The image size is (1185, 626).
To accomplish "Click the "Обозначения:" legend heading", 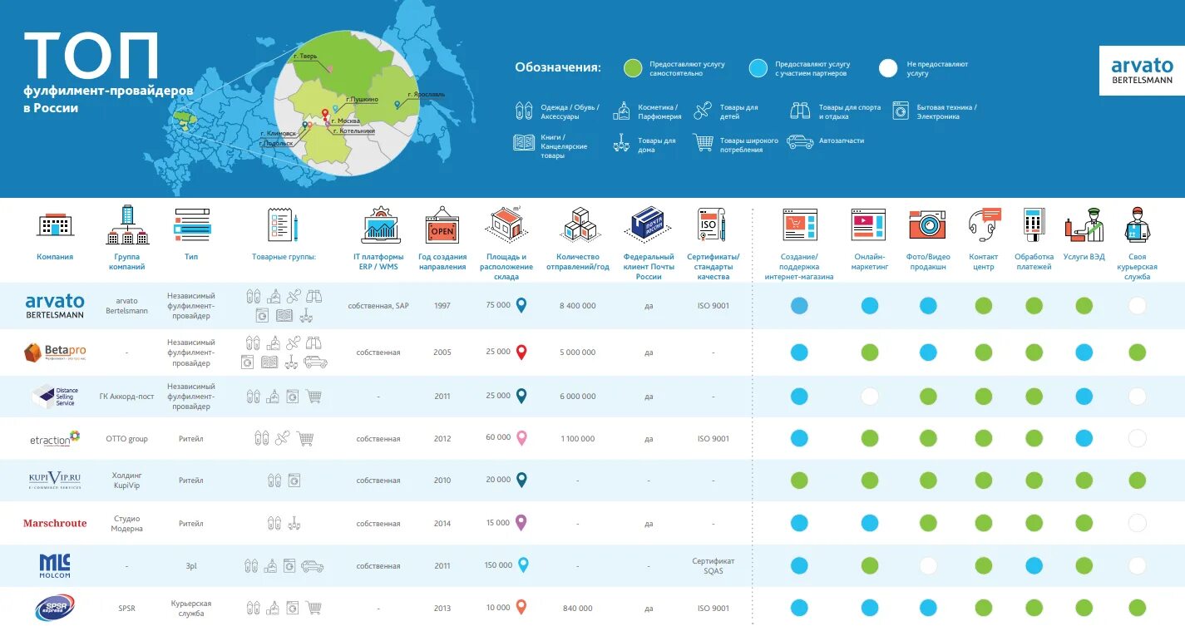I will click(x=558, y=67).
